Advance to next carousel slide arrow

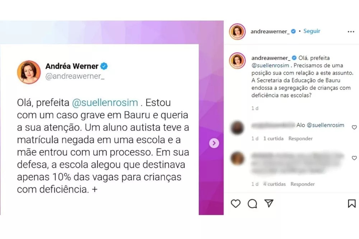coord(214,143)
